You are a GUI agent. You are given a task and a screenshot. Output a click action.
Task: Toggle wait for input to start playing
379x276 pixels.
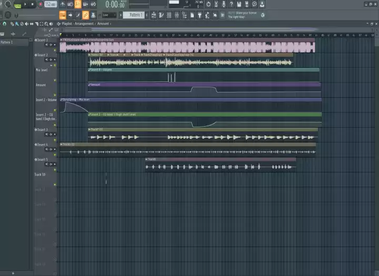point(70,4)
